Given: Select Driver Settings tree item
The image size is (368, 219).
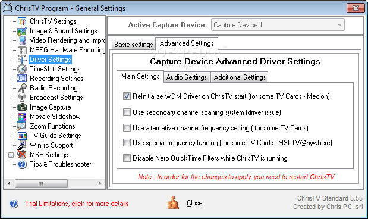Looking at the screenshot, I should pyautogui.click(x=50, y=60).
